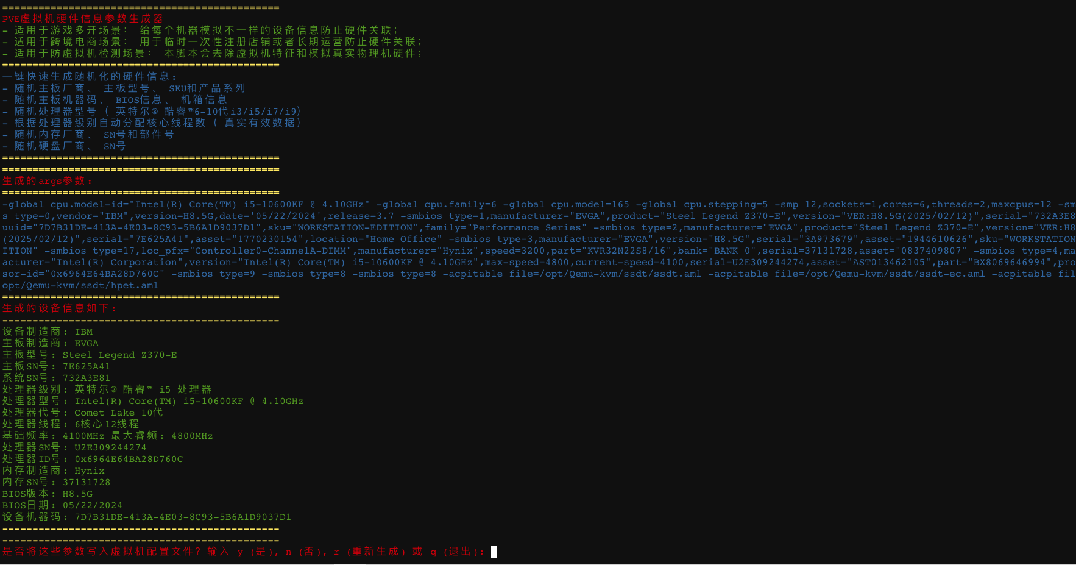This screenshot has height=565, width=1076.
Task: Click the BIOS version 'H8.5G' line
Action: 48,494
